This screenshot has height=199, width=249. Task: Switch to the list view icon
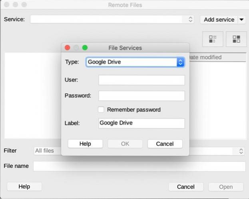(213, 39)
